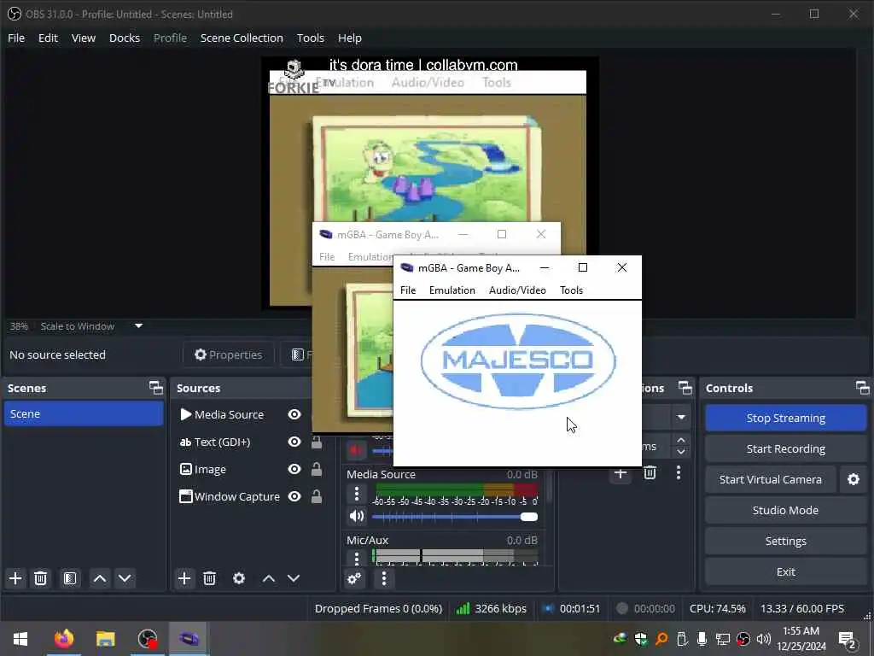This screenshot has height=656, width=874.
Task: Move scene down arrow
Action: click(x=125, y=578)
